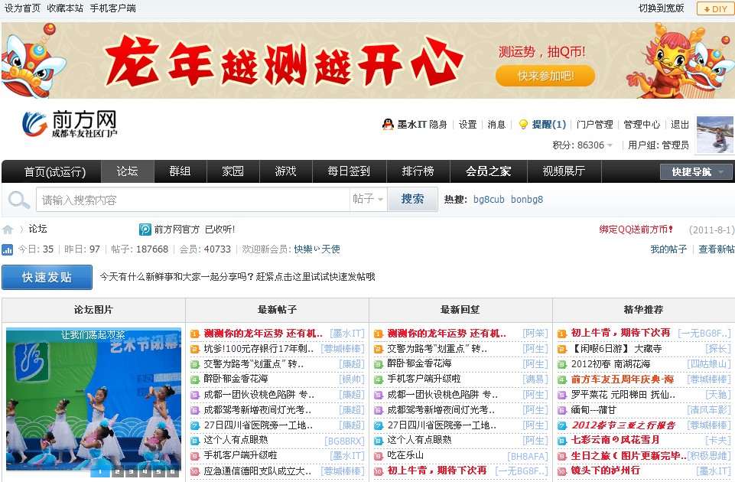Click the Tencent microblog icon near 前方网官方
735x482 pixels.
(x=145, y=230)
